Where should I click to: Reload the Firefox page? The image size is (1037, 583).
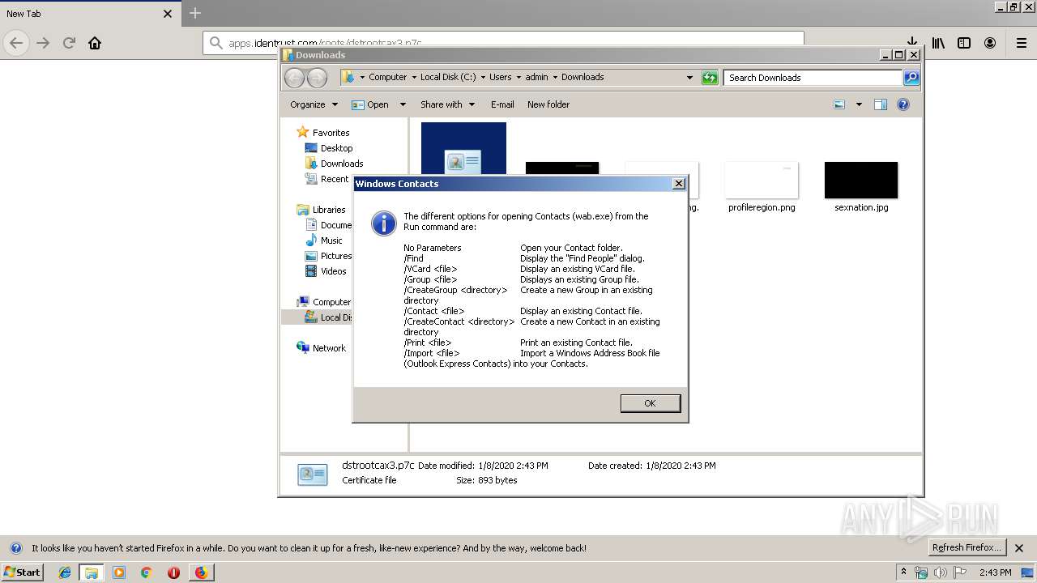coord(69,43)
